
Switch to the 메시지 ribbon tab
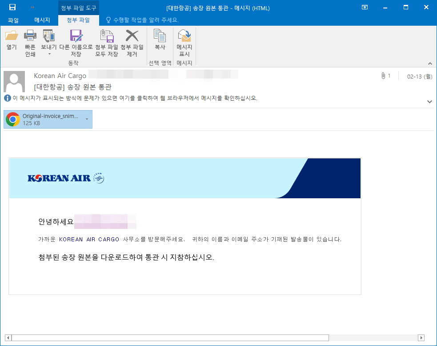click(x=42, y=20)
